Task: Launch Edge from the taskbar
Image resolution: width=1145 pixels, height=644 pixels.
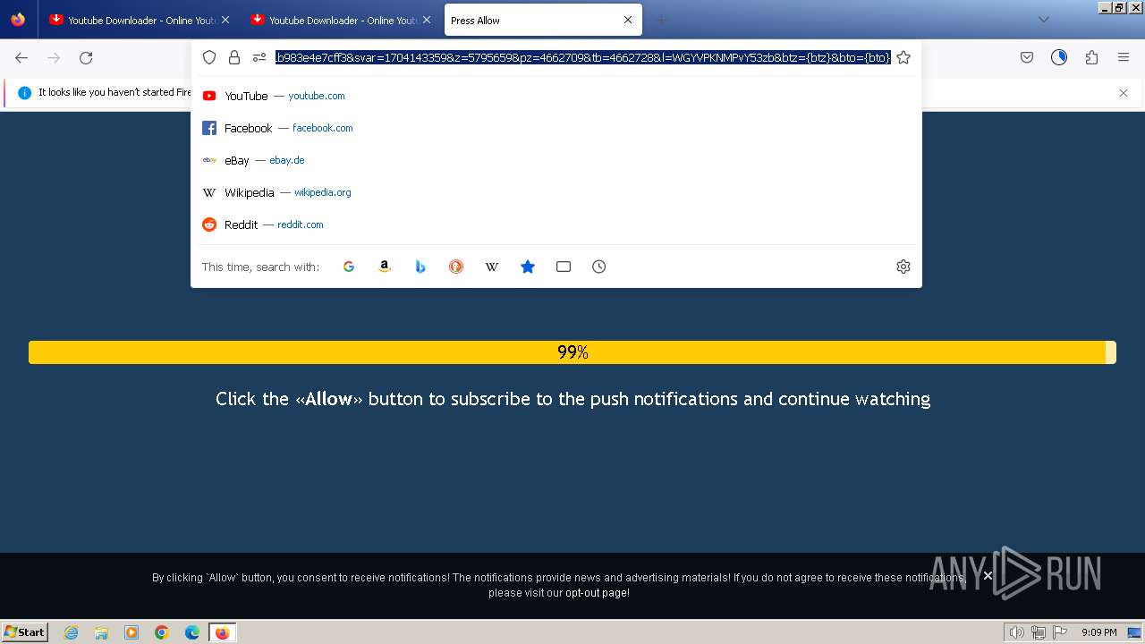Action: pyautogui.click(x=192, y=632)
